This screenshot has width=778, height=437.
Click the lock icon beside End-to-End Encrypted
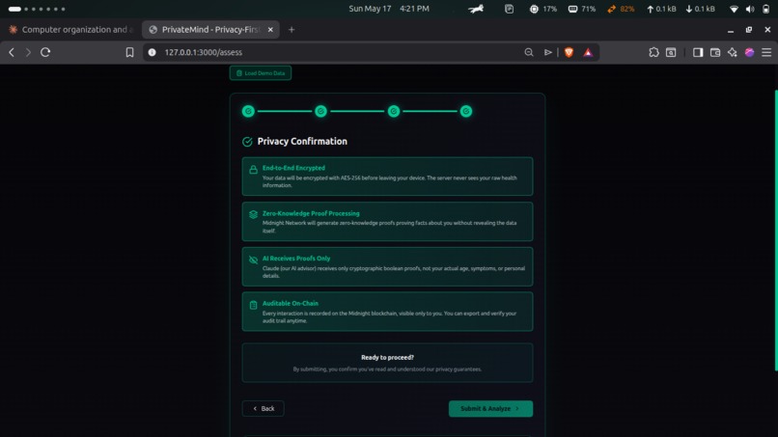click(253, 169)
